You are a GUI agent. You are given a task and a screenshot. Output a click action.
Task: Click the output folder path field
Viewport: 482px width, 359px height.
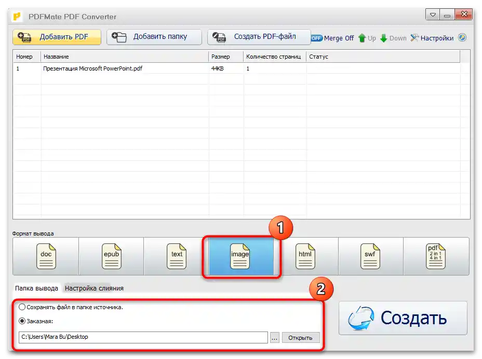click(143, 337)
